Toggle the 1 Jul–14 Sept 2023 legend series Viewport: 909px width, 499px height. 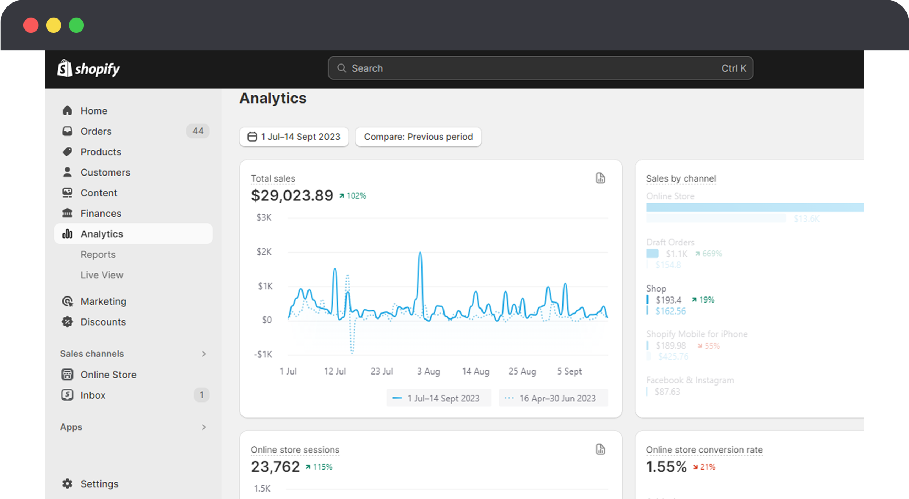pyautogui.click(x=439, y=398)
